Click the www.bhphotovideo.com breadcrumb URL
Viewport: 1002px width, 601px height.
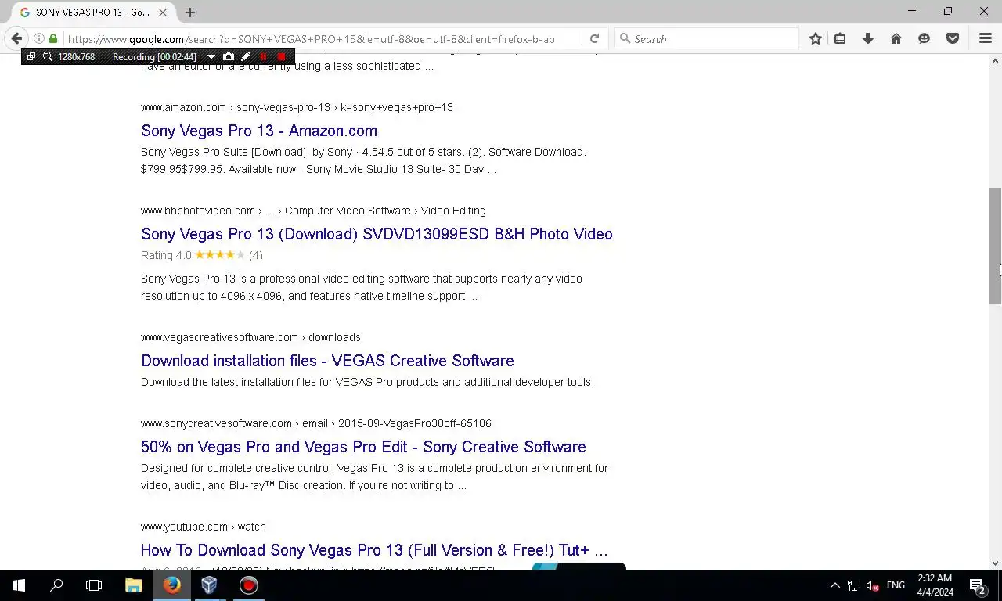coord(313,211)
